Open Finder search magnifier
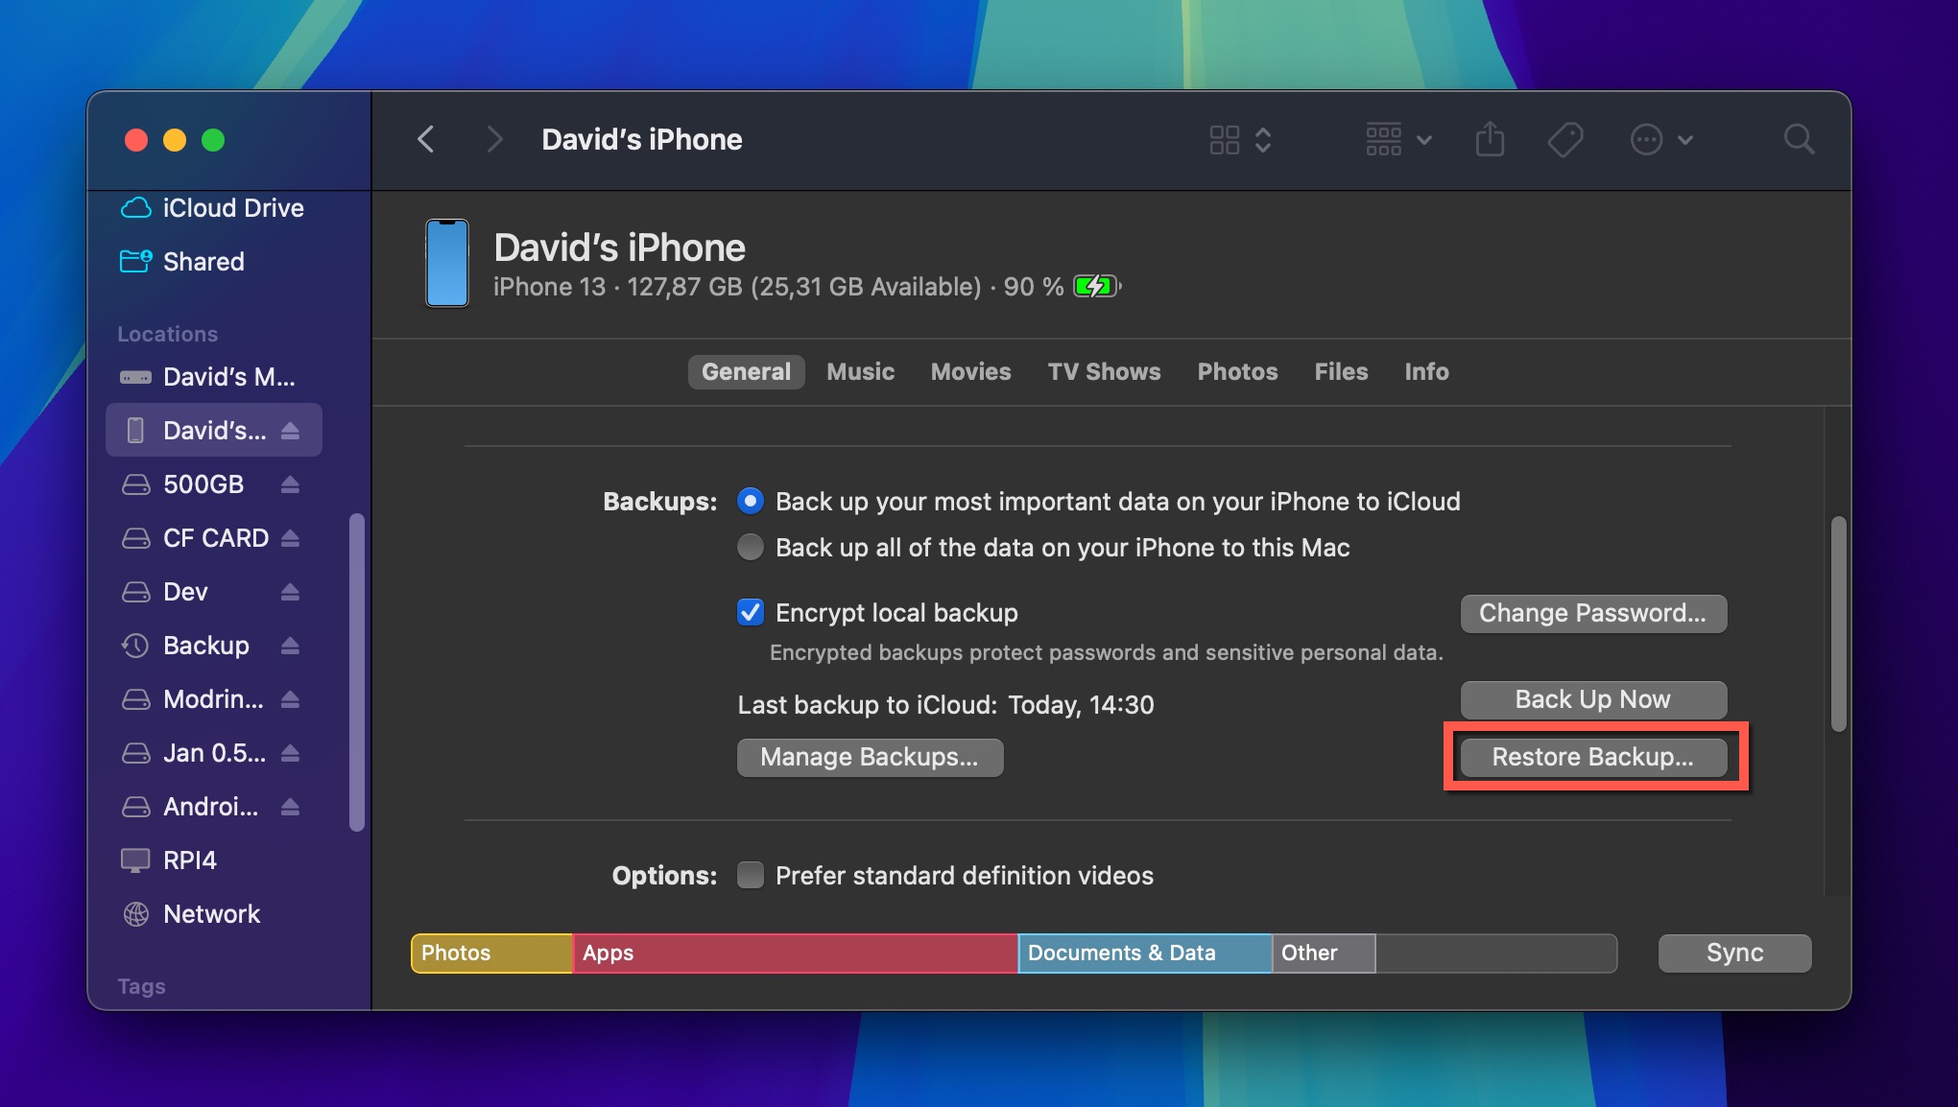Viewport: 1958px width, 1107px height. (1799, 140)
